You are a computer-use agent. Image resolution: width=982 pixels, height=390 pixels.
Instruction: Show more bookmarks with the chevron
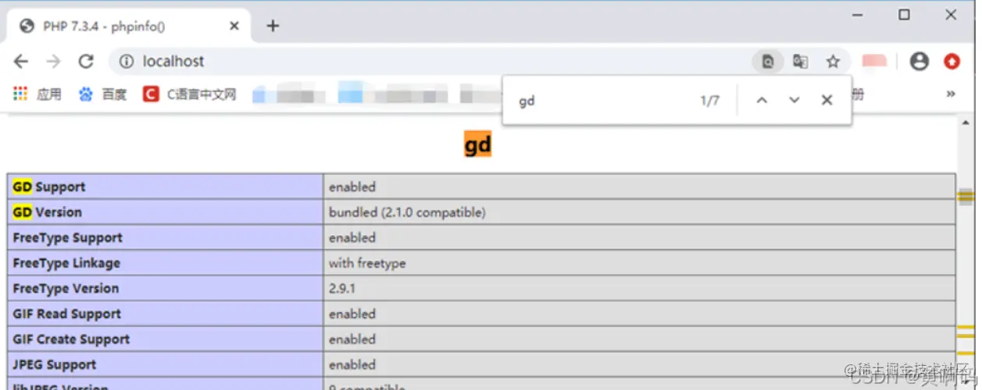951,94
